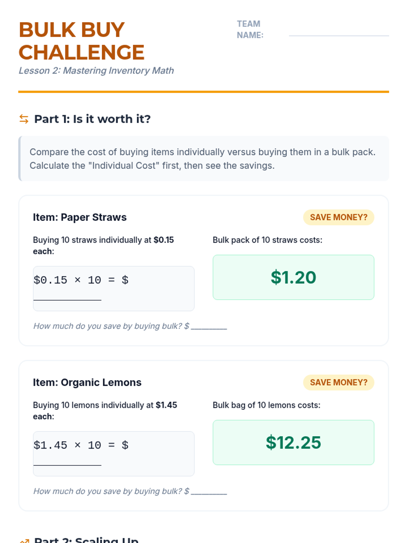Click the Part 1: Is it worth it? heading

click(x=92, y=119)
